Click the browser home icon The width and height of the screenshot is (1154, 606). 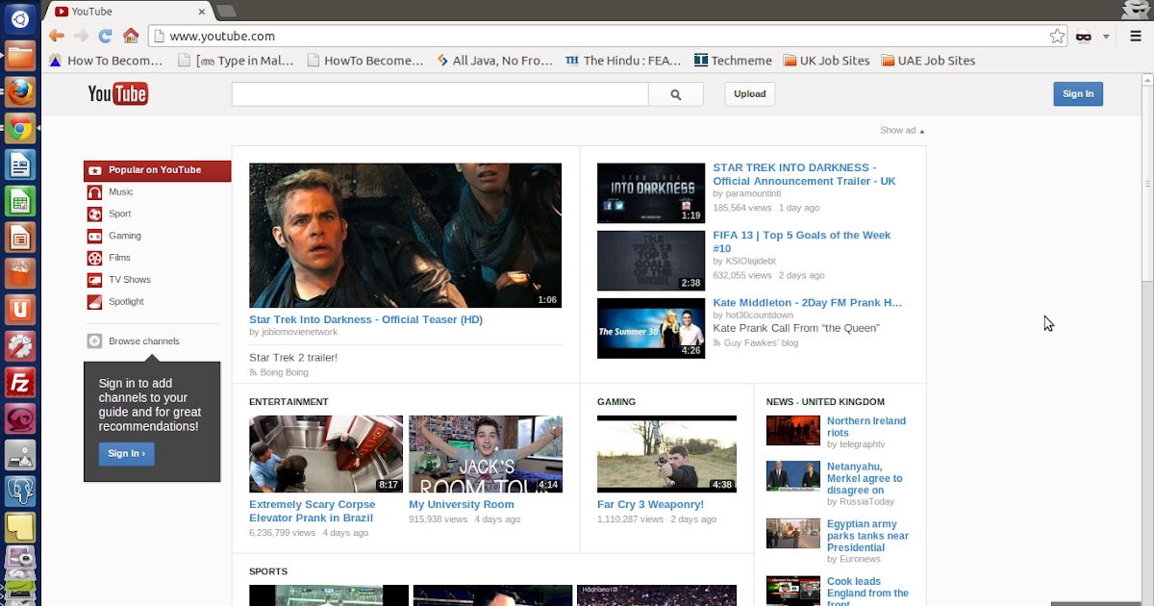[x=131, y=37]
